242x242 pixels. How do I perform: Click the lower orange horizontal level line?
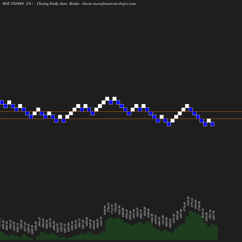[121, 119]
